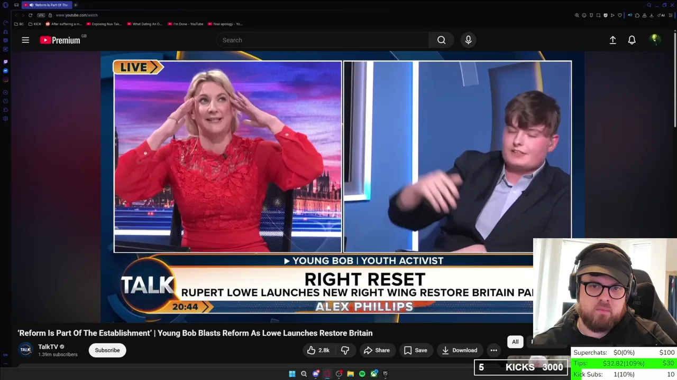Open the 'I'm Done - YouTube' bookmark
This screenshot has height=380, width=677.
[186, 24]
